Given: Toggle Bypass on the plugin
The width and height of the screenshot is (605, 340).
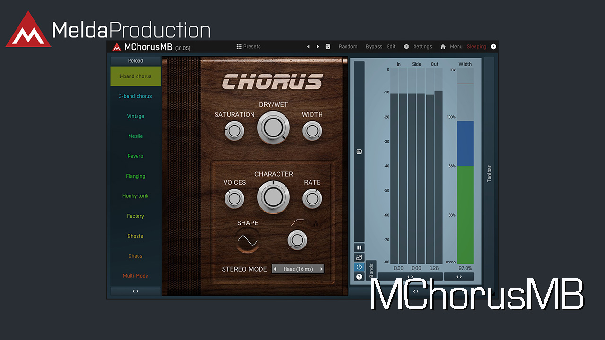Looking at the screenshot, I should tap(374, 47).
